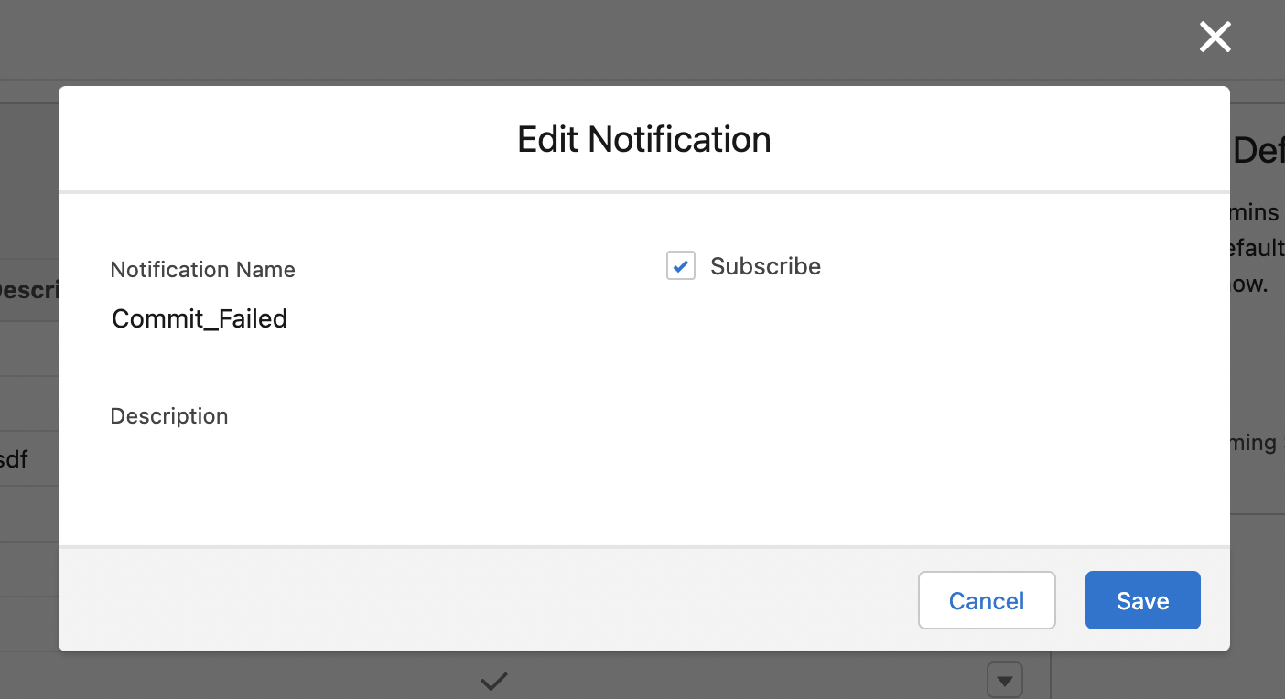The width and height of the screenshot is (1285, 699).
Task: Click the checkmark icon in background table
Action: [x=494, y=681]
